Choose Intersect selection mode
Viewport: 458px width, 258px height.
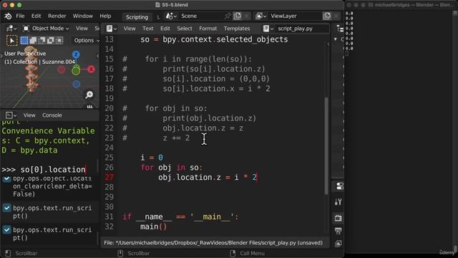pos(59,40)
